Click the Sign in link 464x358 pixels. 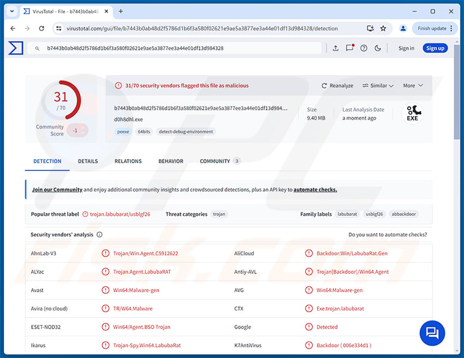pos(406,48)
